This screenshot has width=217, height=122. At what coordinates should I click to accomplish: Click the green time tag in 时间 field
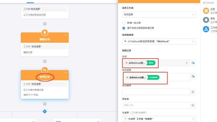[x=151, y=63]
